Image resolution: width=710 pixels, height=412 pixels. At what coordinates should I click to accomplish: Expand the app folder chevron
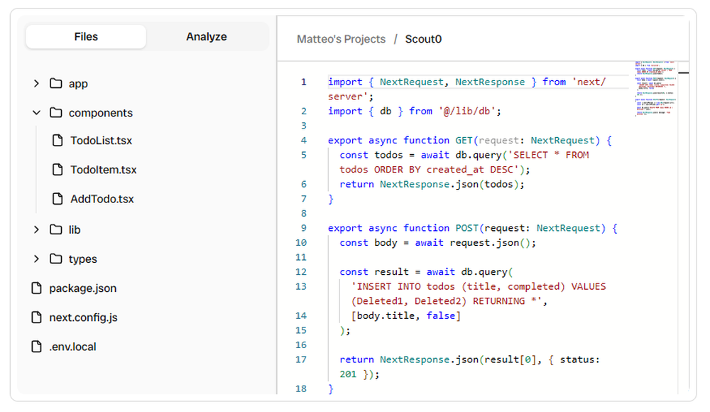(37, 83)
